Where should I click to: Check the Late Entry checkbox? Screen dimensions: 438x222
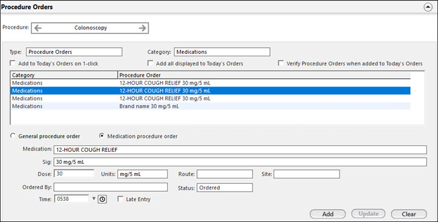pyautogui.click(x=120, y=199)
